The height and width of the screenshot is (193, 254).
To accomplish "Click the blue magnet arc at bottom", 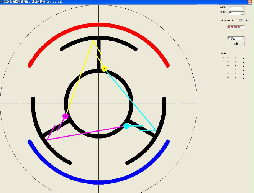I will coord(99,182).
